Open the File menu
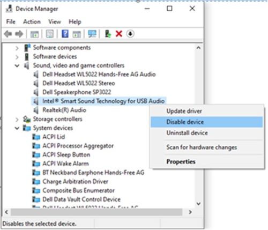 (x=11, y=22)
